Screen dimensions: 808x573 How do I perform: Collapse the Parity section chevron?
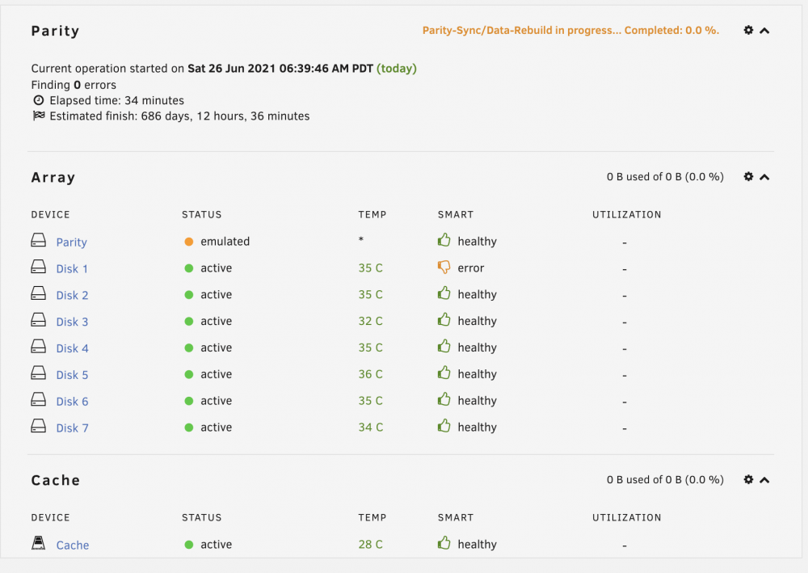(764, 31)
